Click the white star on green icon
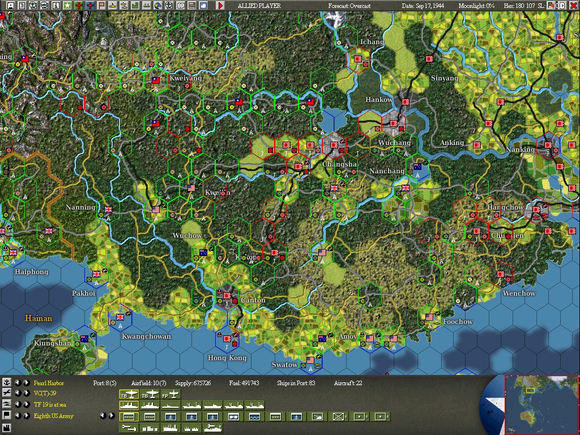Image resolution: width=580 pixels, height=435 pixels. [67, 6]
